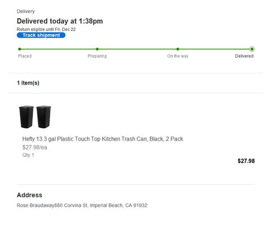This screenshot has width=280, height=232.
Task: Click the Track shipment button
Action: pyautogui.click(x=41, y=35)
